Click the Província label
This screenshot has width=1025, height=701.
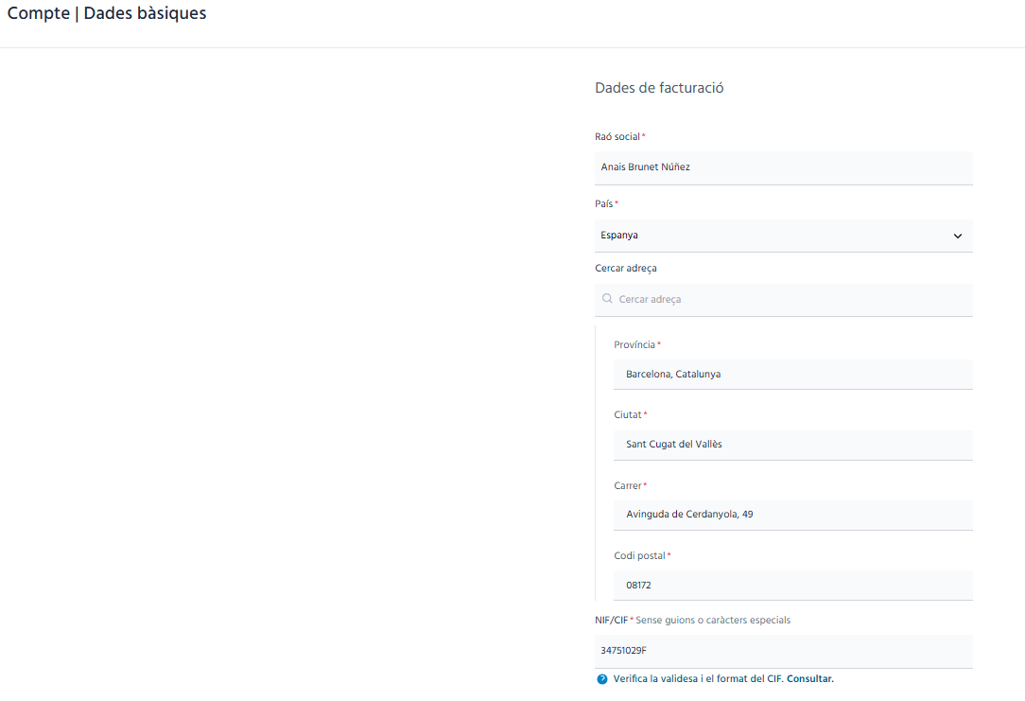[x=634, y=344]
